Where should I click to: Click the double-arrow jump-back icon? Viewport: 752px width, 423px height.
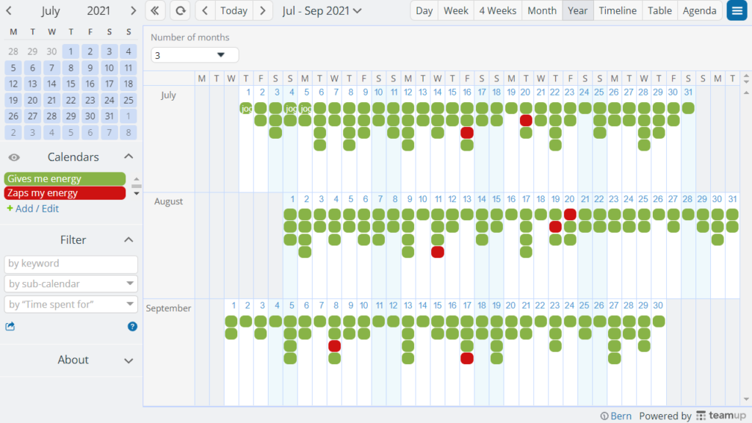(155, 10)
